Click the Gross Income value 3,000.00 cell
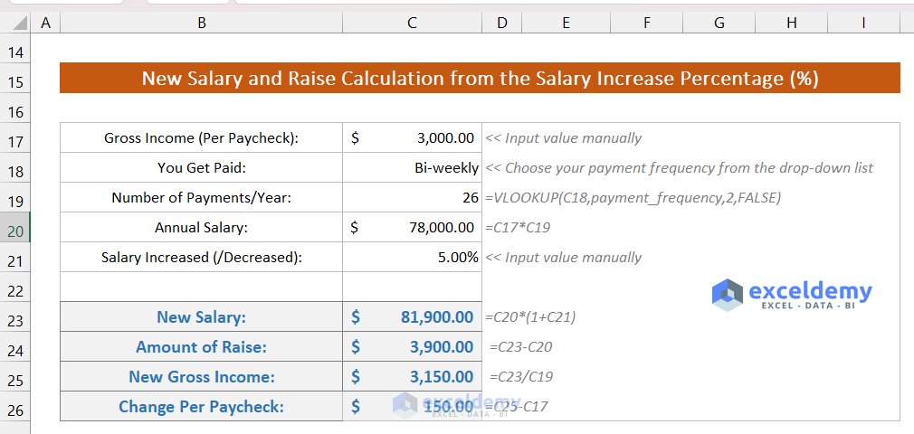 pyautogui.click(x=413, y=138)
